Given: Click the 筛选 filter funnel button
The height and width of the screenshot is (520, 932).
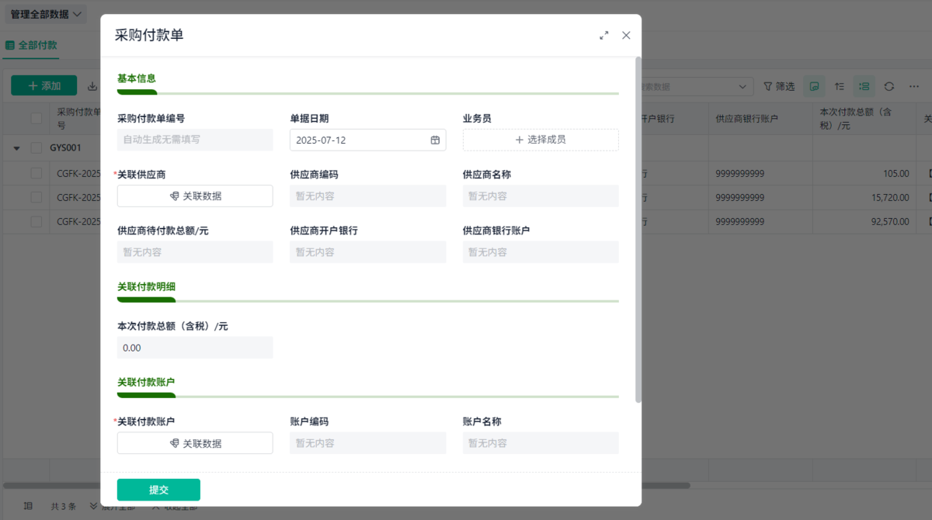Looking at the screenshot, I should coord(779,86).
